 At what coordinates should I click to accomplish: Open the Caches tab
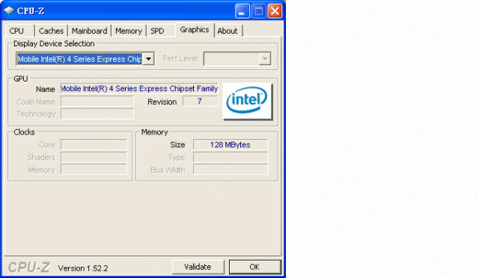coord(51,31)
